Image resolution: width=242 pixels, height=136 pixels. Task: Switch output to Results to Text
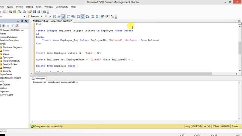(78, 16)
